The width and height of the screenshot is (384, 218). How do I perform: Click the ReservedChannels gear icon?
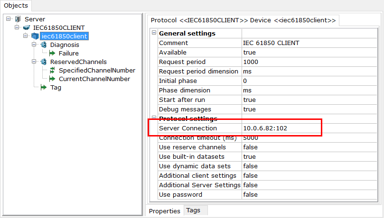coord(43,62)
